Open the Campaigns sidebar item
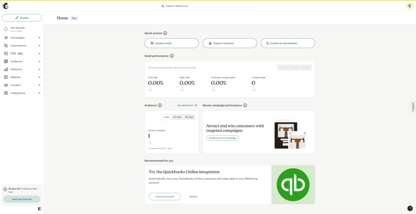 (17, 38)
